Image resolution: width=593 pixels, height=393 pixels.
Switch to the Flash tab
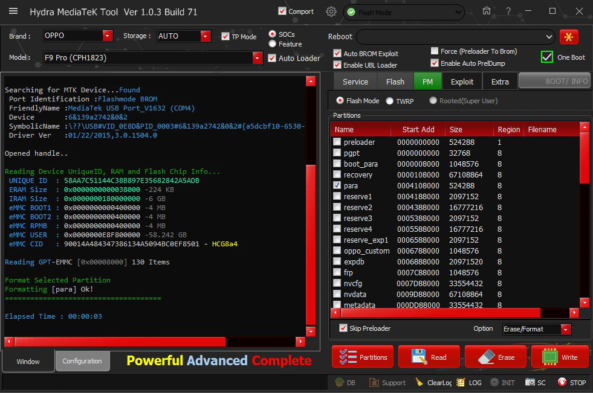[x=395, y=82]
